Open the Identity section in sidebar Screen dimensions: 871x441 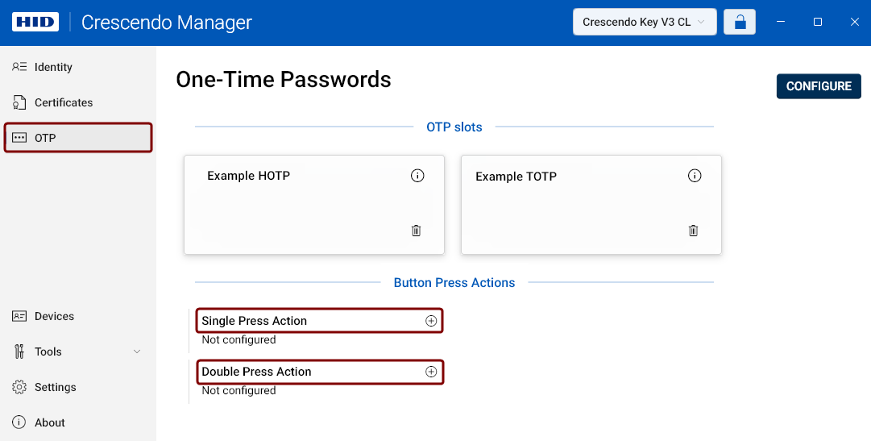pos(78,67)
